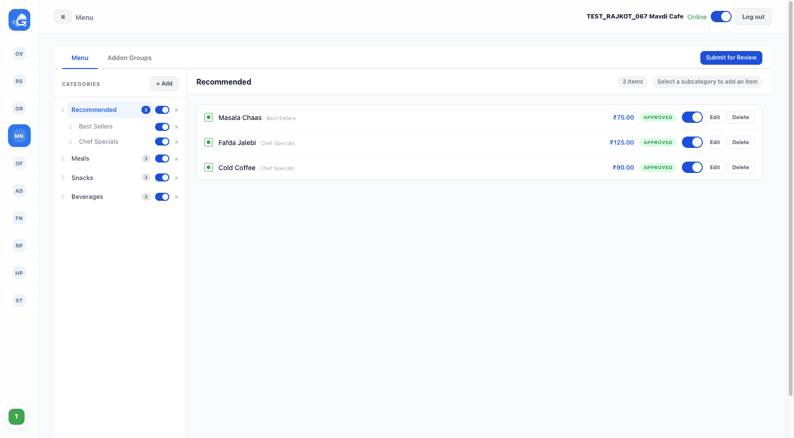Select the Snacks category
Image resolution: width=794 pixels, height=438 pixels.
[x=82, y=178]
